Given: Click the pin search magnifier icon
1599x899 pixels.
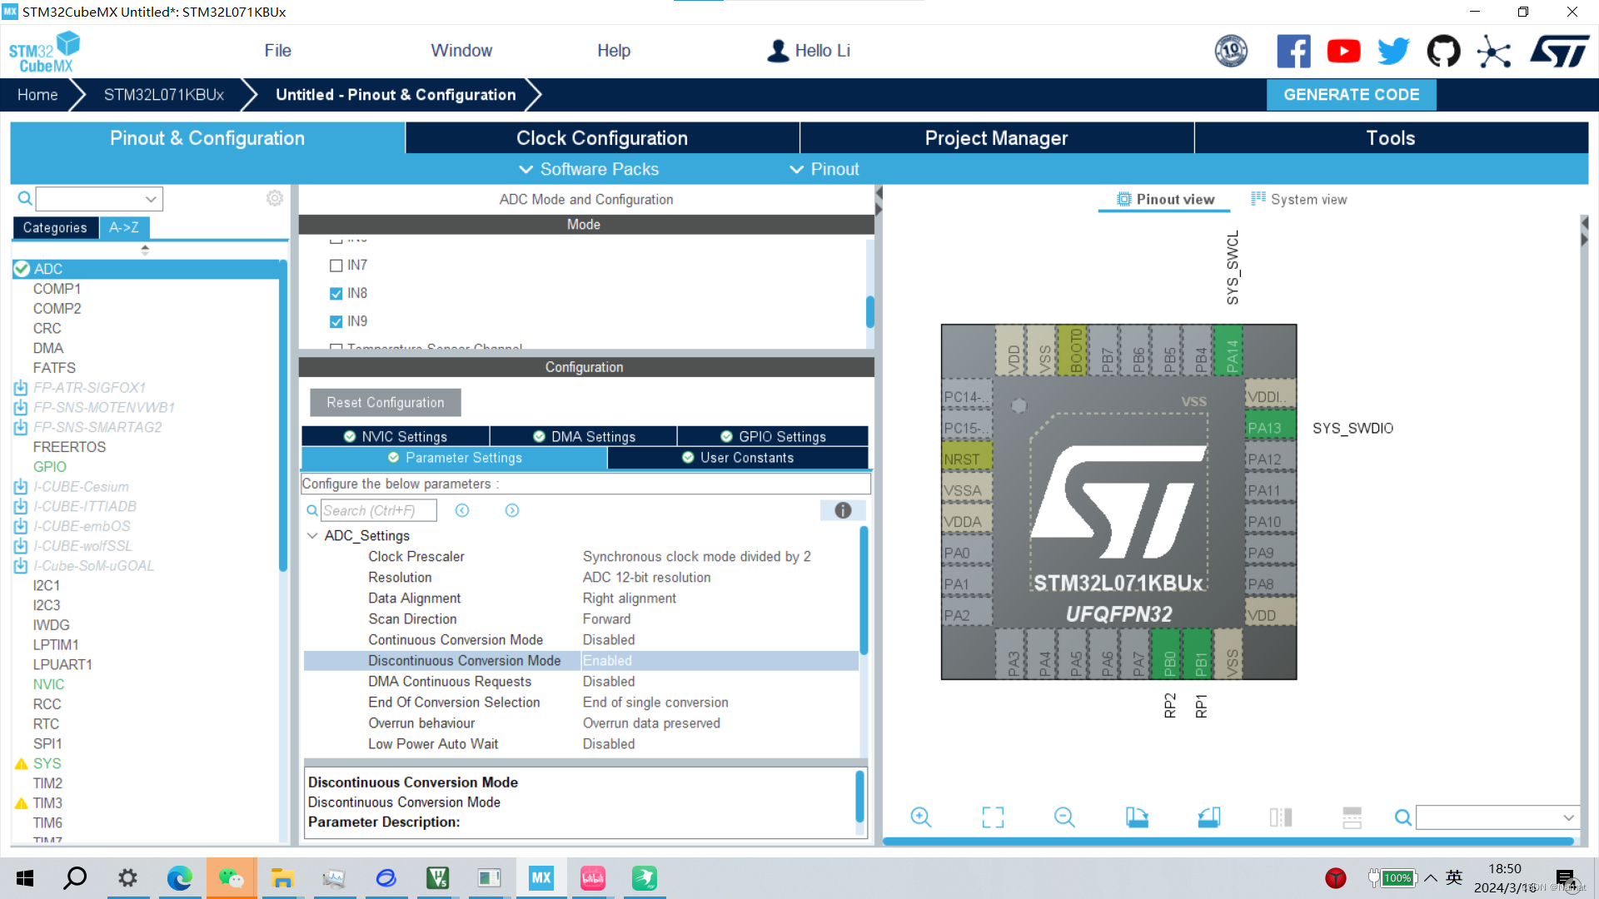Looking at the screenshot, I should (1403, 818).
